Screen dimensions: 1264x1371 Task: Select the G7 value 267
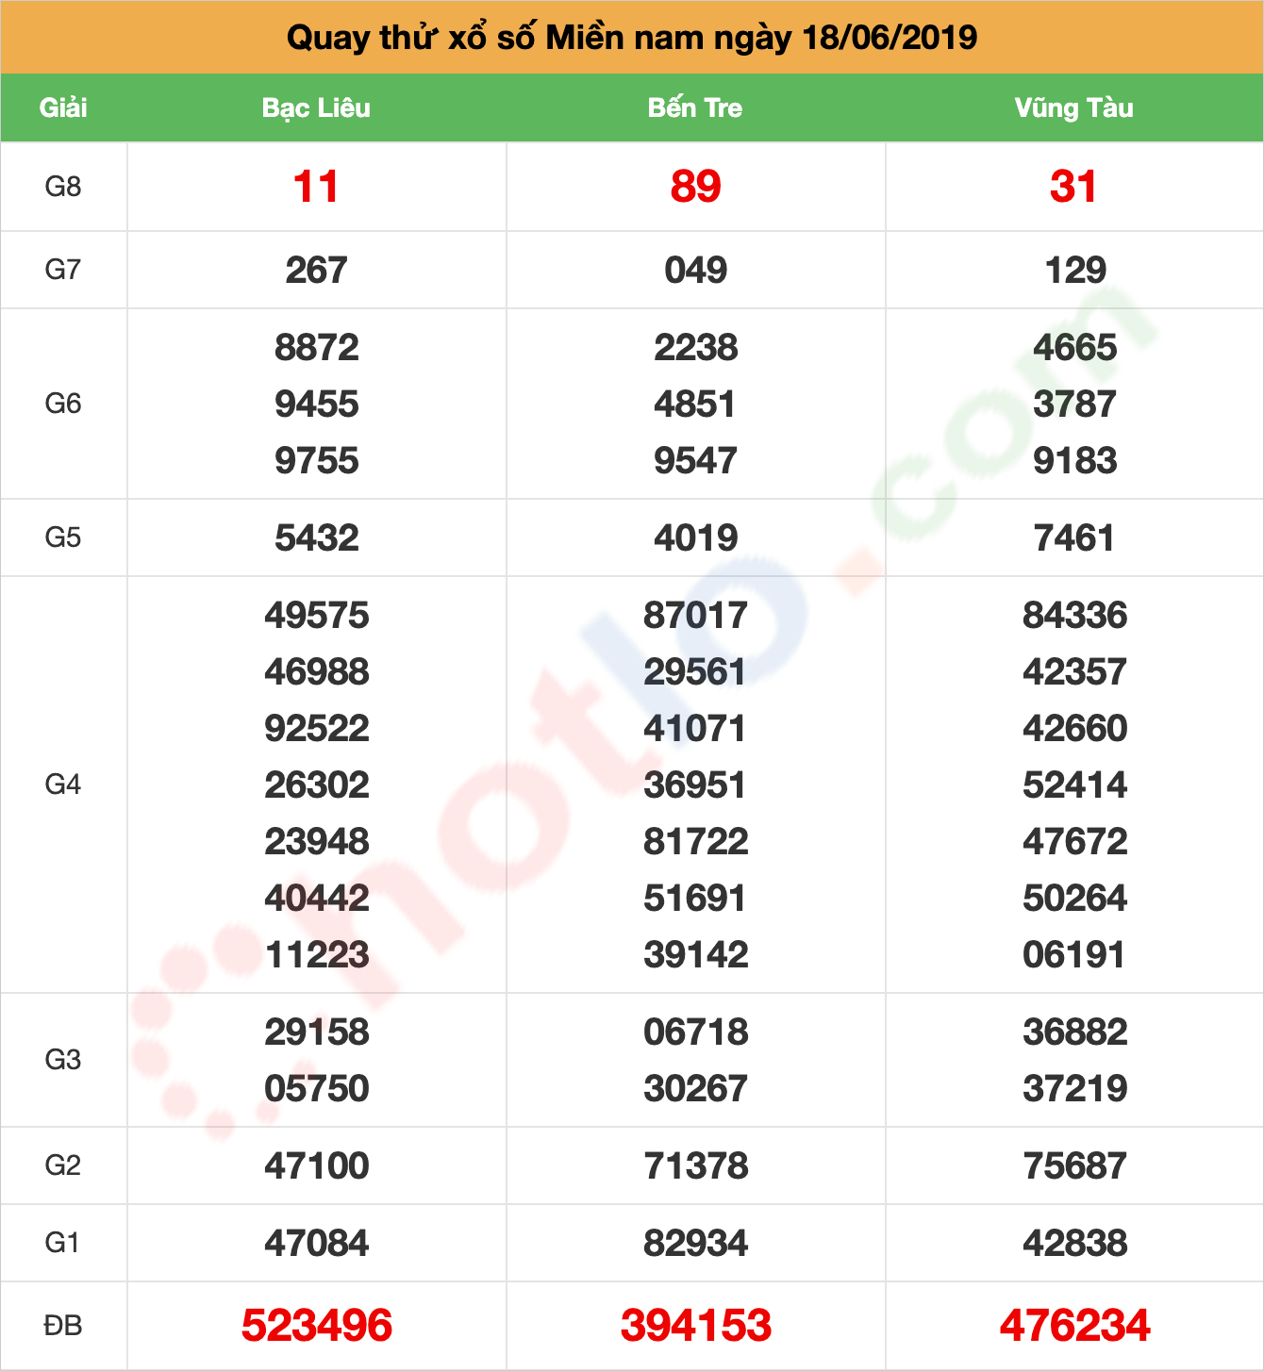[316, 271]
